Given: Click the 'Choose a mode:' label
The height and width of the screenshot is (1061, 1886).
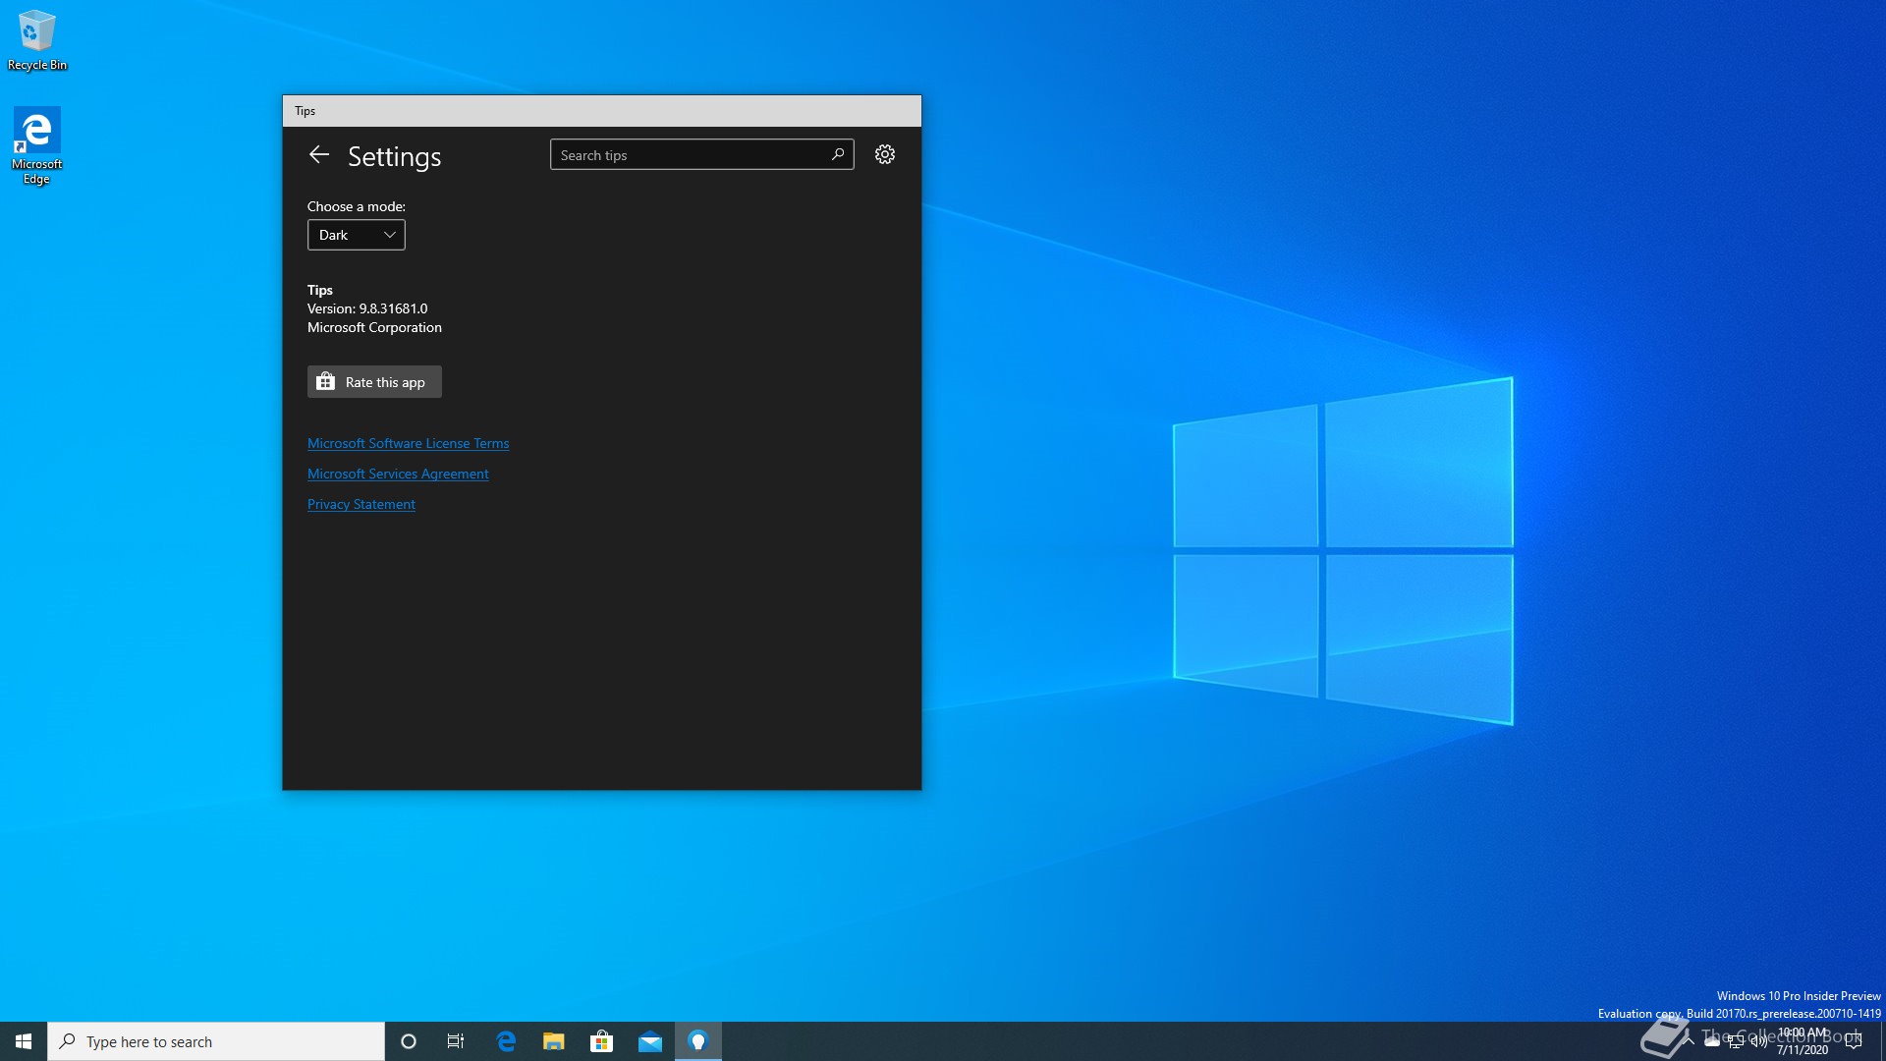Looking at the screenshot, I should (357, 206).
